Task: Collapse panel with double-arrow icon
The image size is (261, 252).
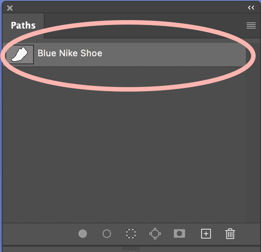Action: tap(251, 8)
